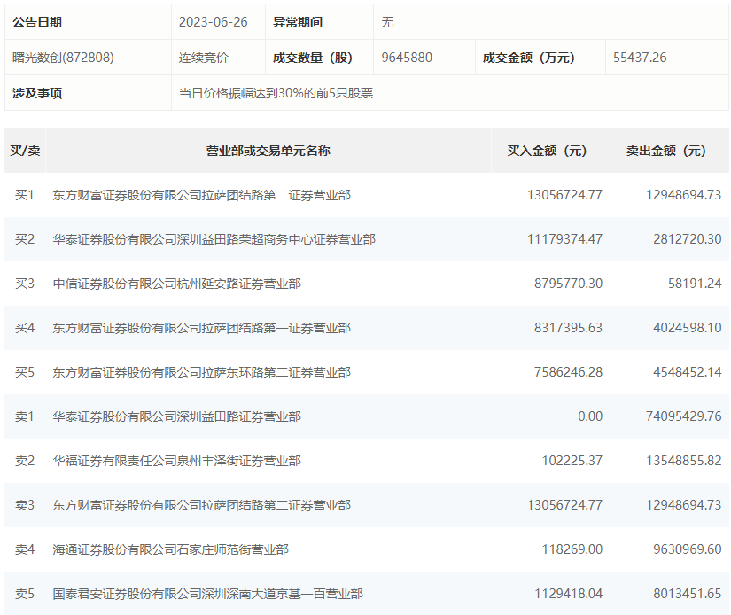Select sell amount 4024598.10

688,327
